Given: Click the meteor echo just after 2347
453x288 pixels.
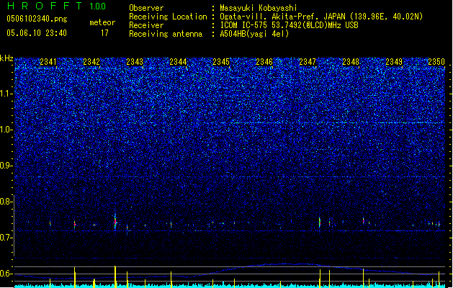Looking at the screenshot, I should [320, 222].
